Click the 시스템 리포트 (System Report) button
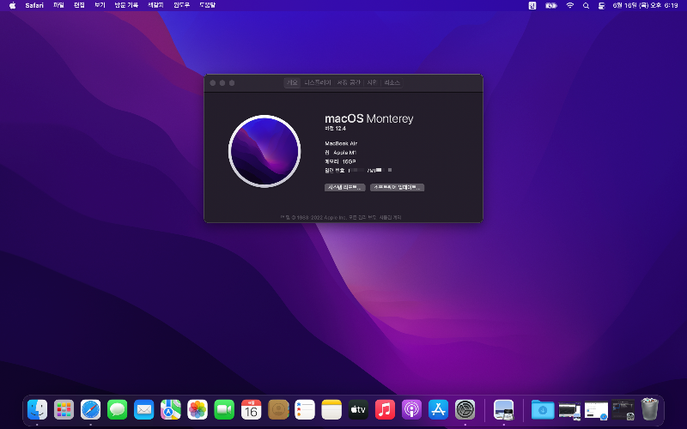 click(x=345, y=187)
